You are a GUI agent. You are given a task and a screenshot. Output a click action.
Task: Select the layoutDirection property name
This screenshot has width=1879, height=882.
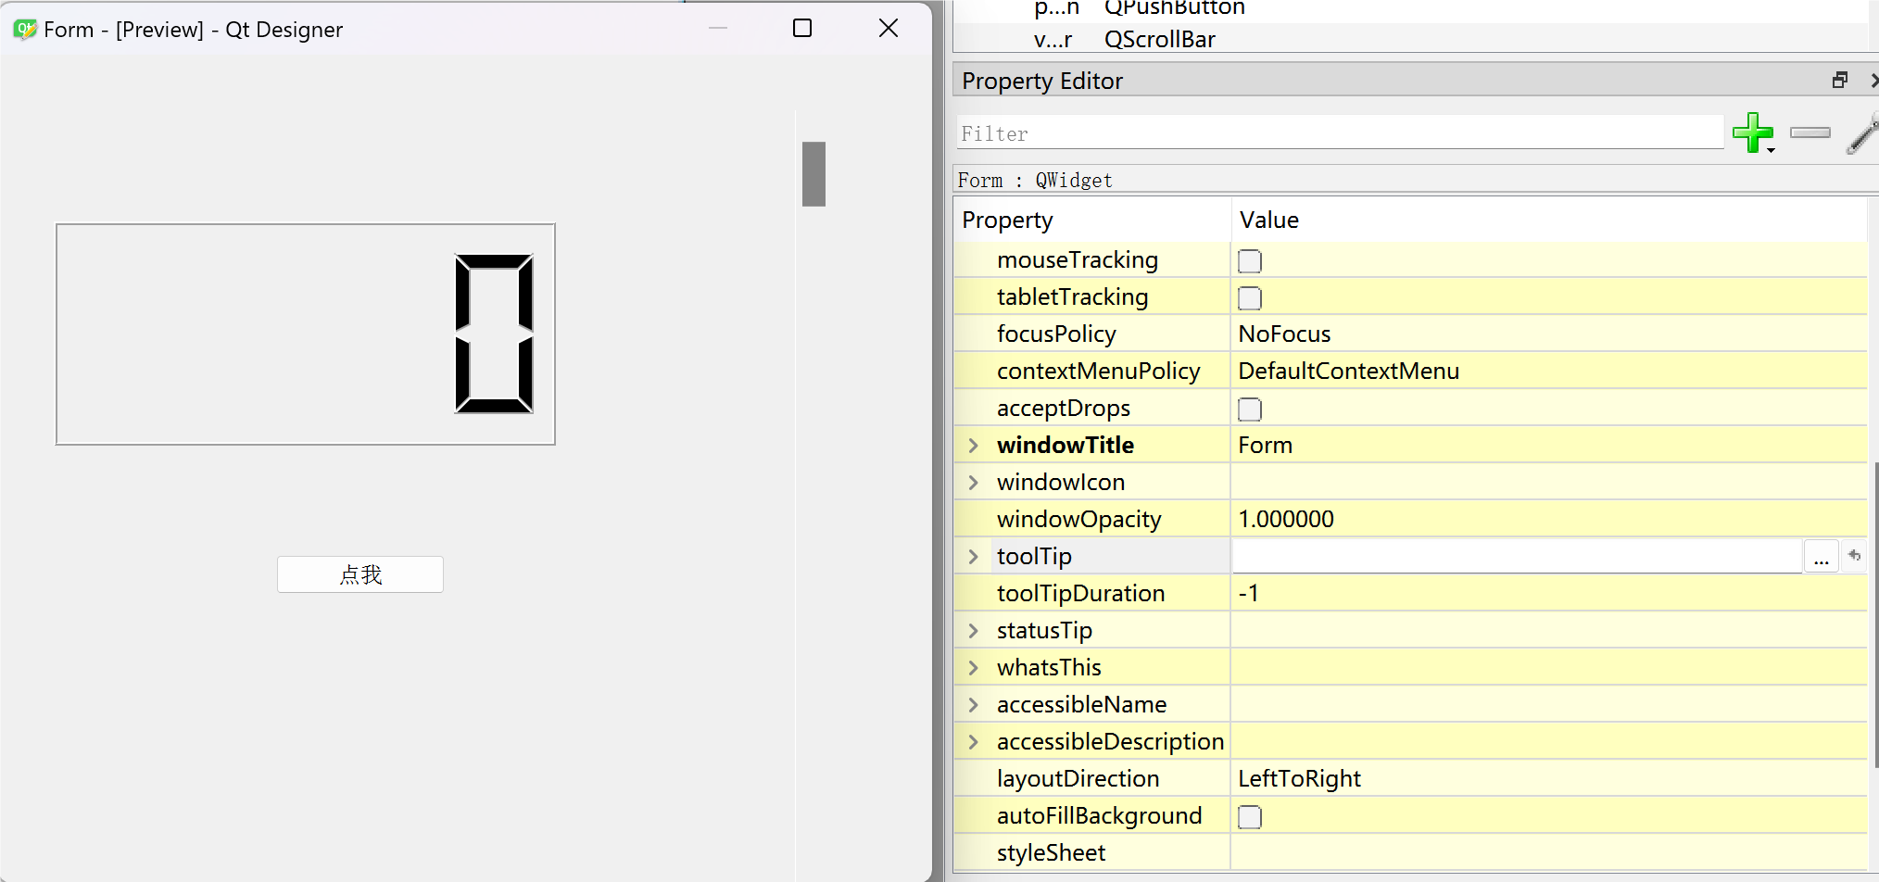[x=1078, y=779]
